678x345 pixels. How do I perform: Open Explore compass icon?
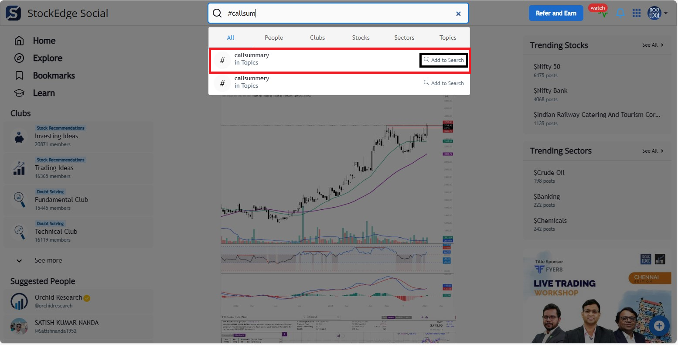[x=19, y=58]
